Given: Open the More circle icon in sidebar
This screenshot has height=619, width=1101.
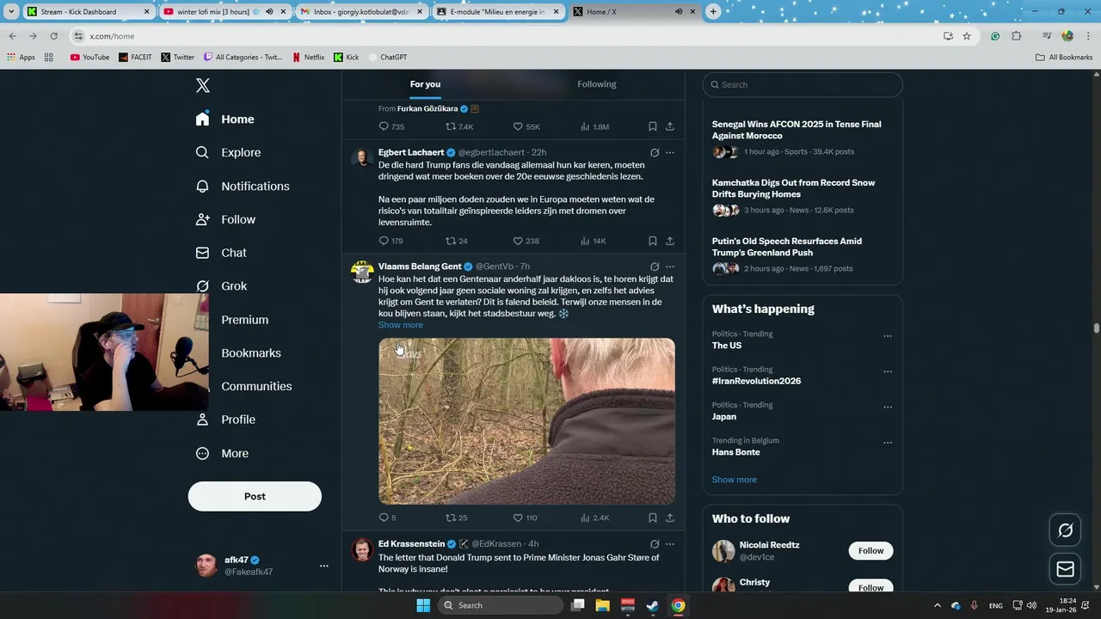Looking at the screenshot, I should [x=202, y=453].
